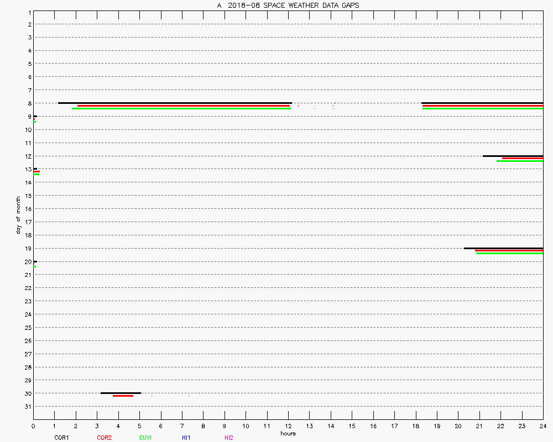Click day 8 black bar starting after hour 18

[482, 103]
